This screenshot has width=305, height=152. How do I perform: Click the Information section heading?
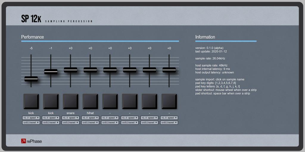tap(205, 37)
